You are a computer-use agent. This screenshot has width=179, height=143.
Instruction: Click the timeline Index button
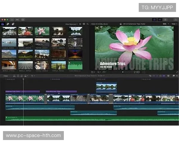(x=6, y=76)
